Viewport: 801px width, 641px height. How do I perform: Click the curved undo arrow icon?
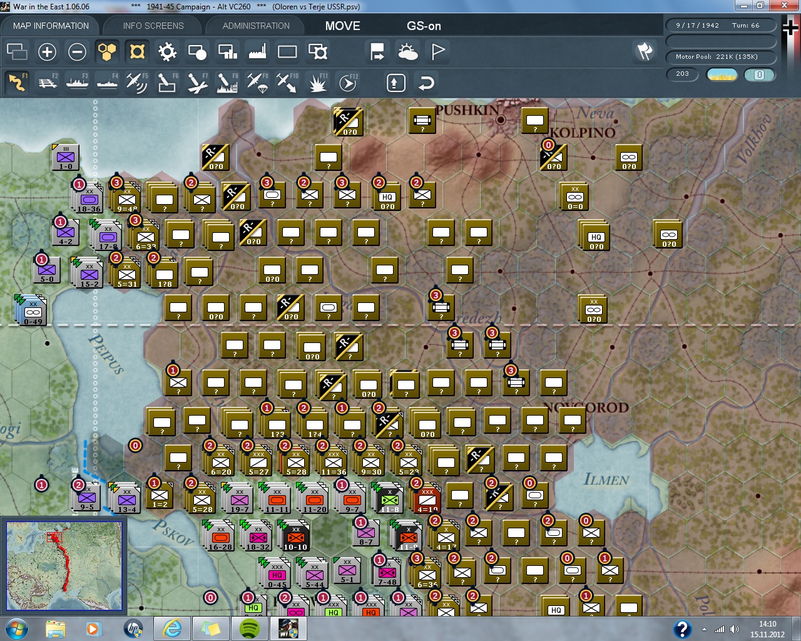click(x=426, y=83)
